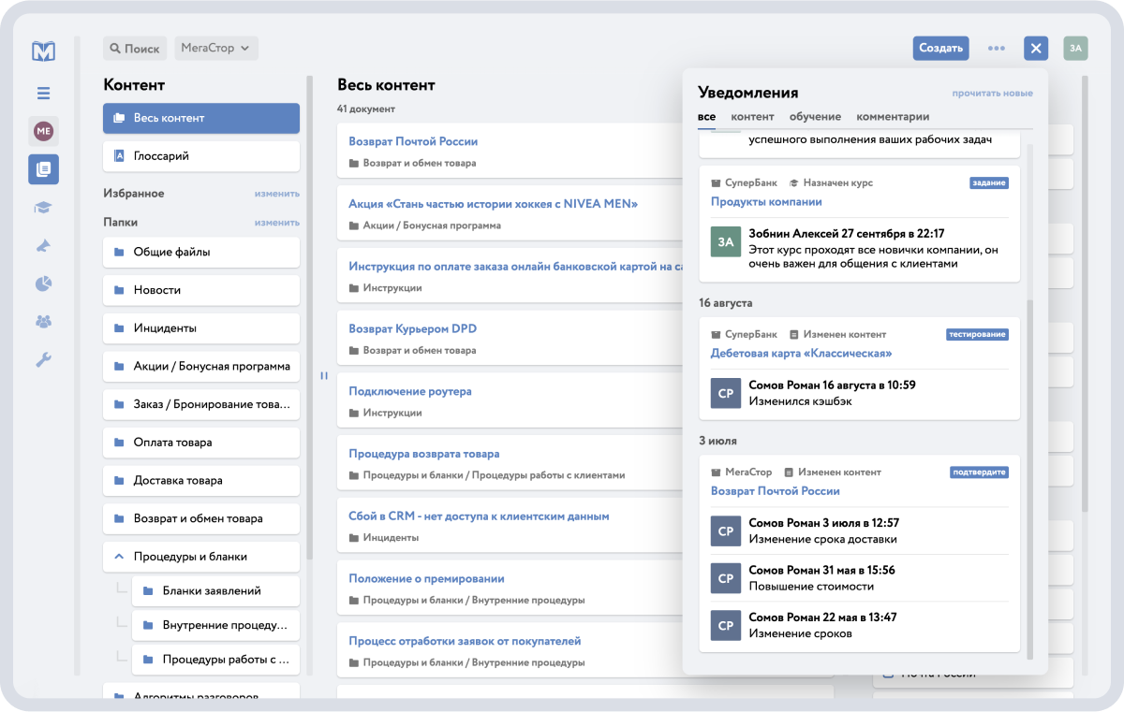
Task: Click the Глоссарий book icon
Action: pyautogui.click(x=119, y=156)
